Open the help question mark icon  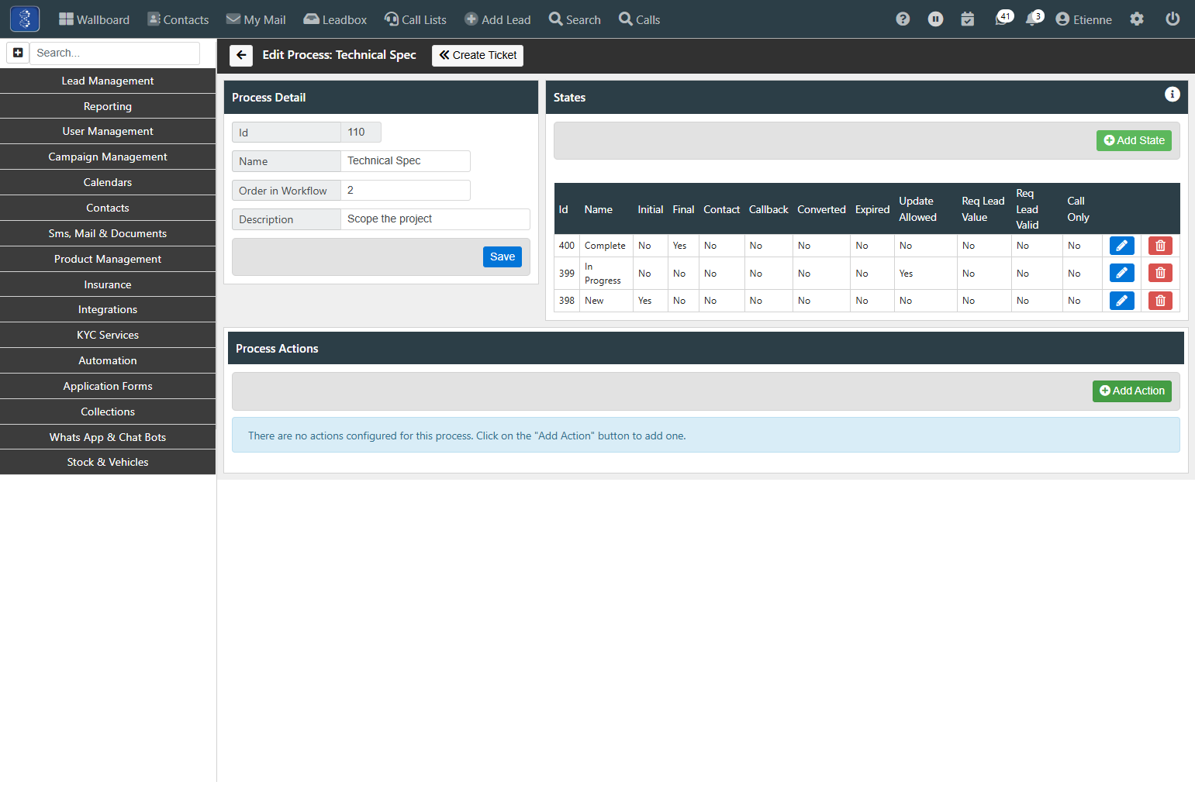coord(903,19)
